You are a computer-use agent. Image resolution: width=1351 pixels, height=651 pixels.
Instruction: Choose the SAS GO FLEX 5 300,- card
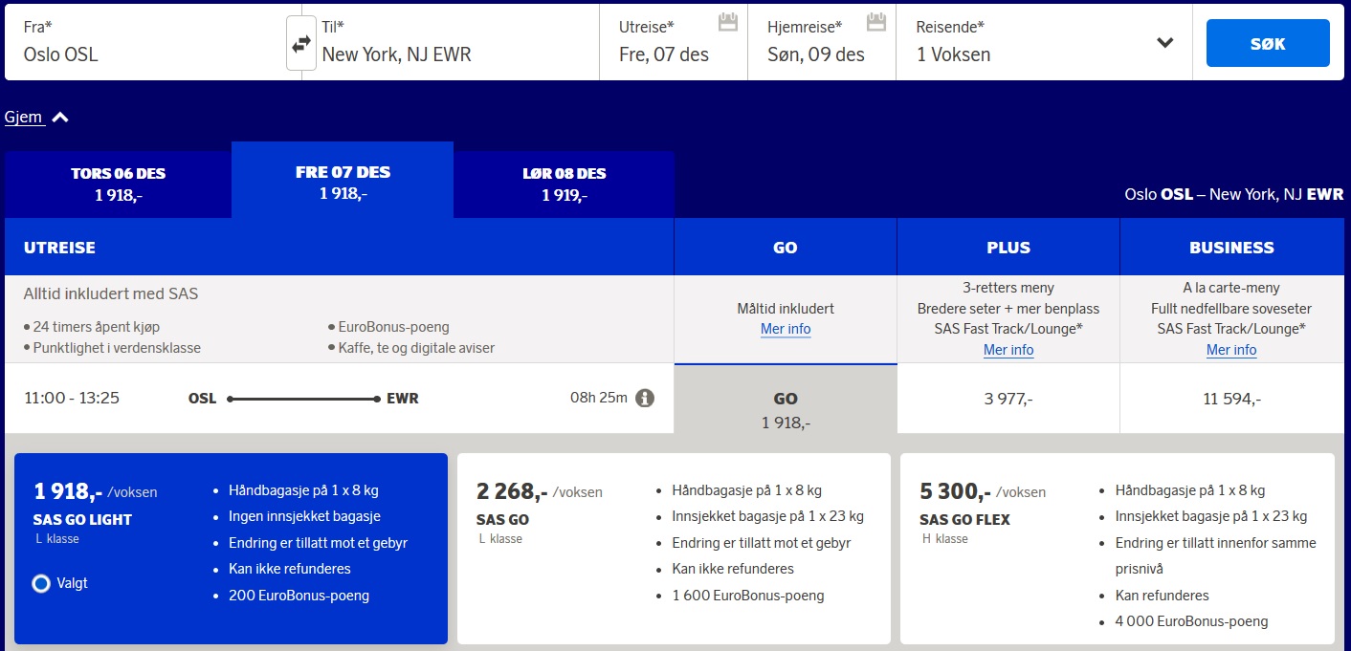coord(1117,548)
